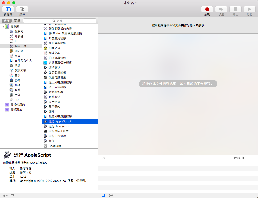Select 互联网 category icon
The image size is (258, 198).
point(11,31)
